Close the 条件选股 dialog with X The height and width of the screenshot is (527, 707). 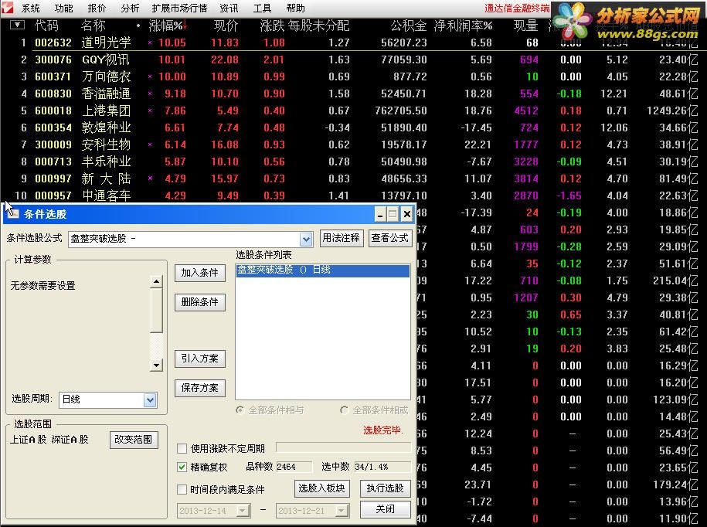click(x=407, y=214)
